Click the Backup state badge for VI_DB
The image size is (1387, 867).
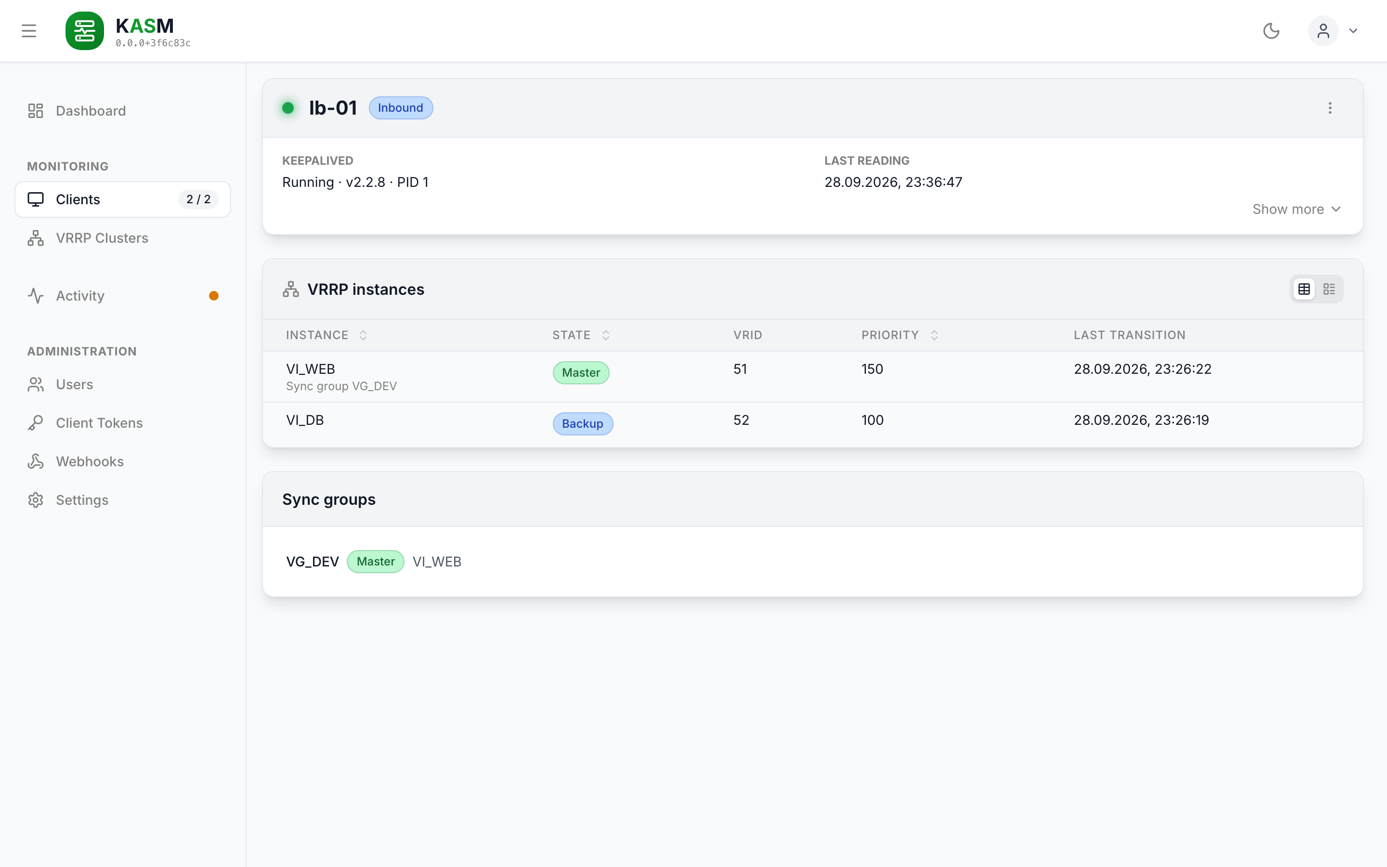583,424
